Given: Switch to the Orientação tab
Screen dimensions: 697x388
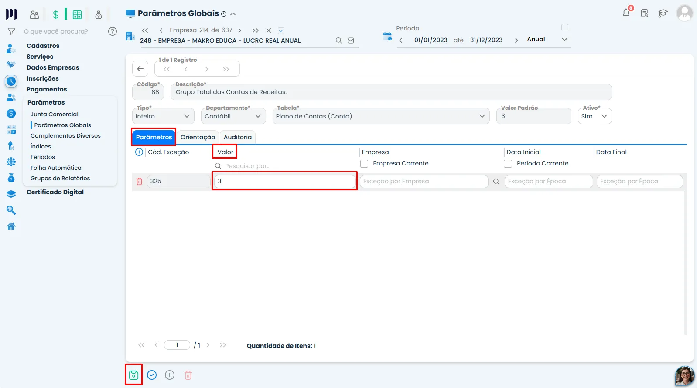Looking at the screenshot, I should coord(198,137).
